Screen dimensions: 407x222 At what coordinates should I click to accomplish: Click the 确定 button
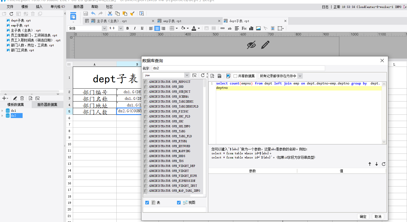(x=363, y=216)
